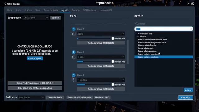Screen dimensions: 199x112
Task: Select Alternar o esforço máximo dos freios
Action: click(x=153, y=40)
